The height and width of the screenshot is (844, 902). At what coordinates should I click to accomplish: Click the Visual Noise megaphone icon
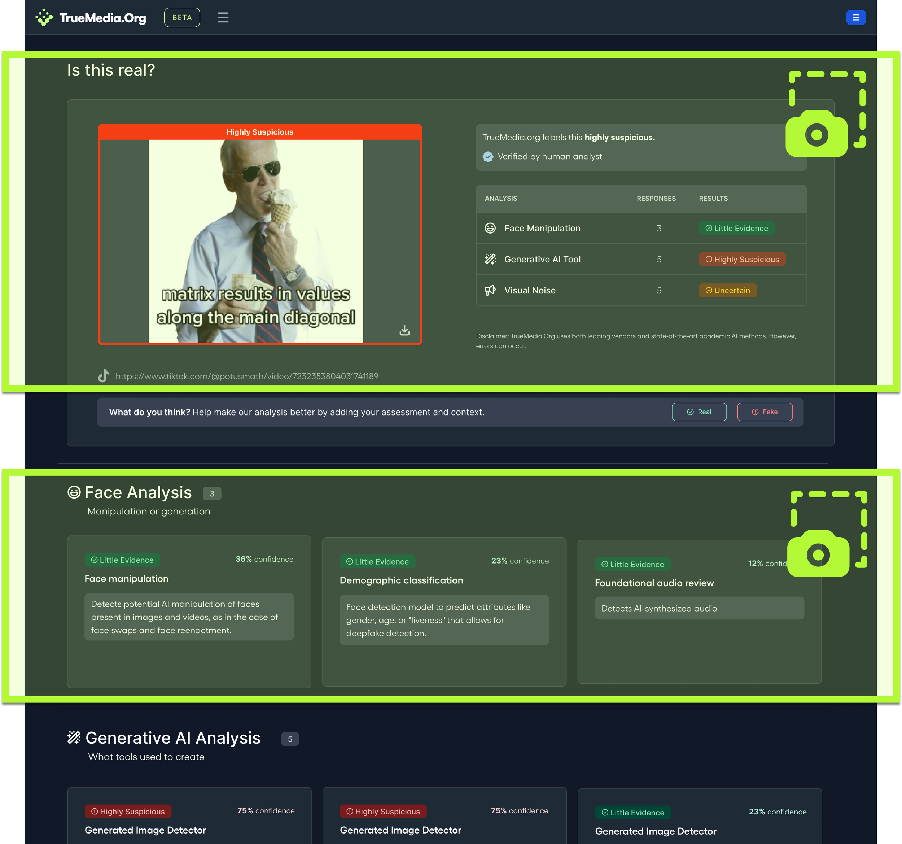[490, 291]
